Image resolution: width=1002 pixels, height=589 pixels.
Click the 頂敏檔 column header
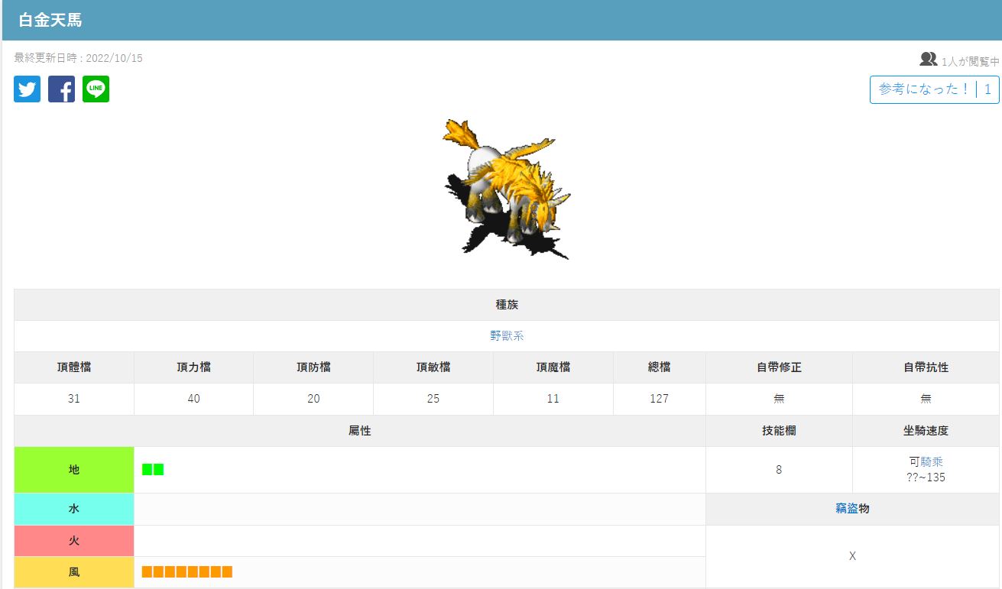[x=433, y=367]
